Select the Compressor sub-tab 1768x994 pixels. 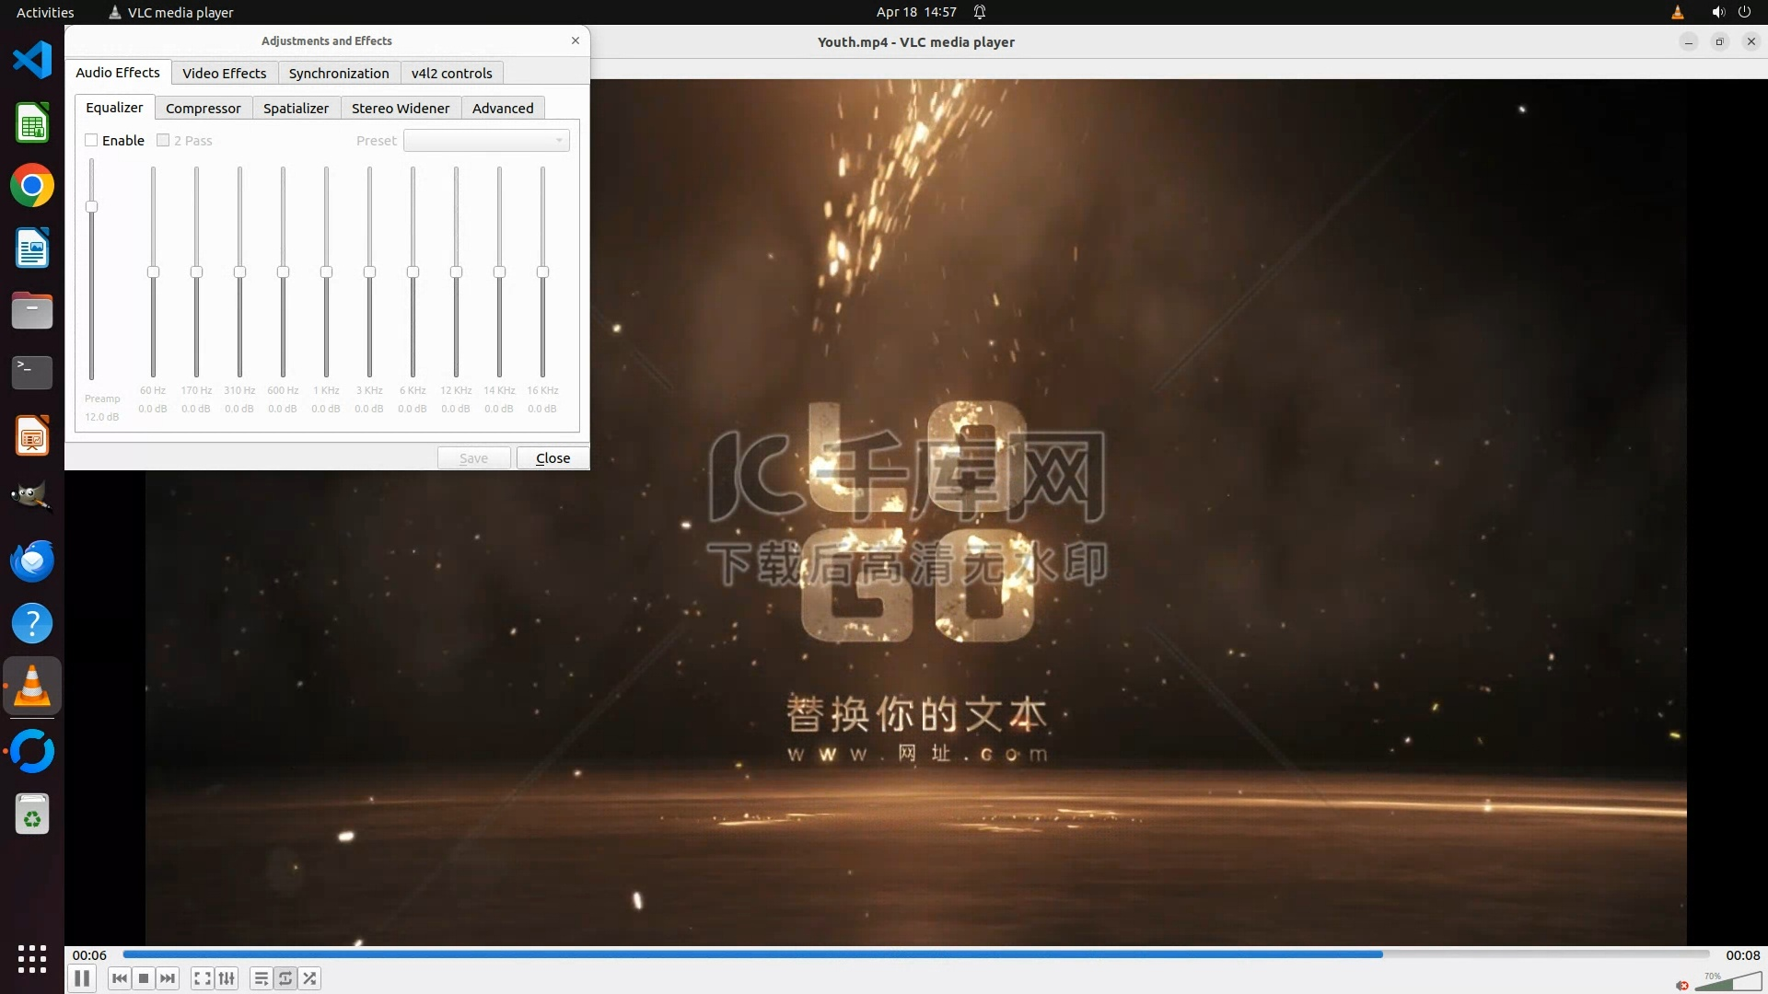203,108
